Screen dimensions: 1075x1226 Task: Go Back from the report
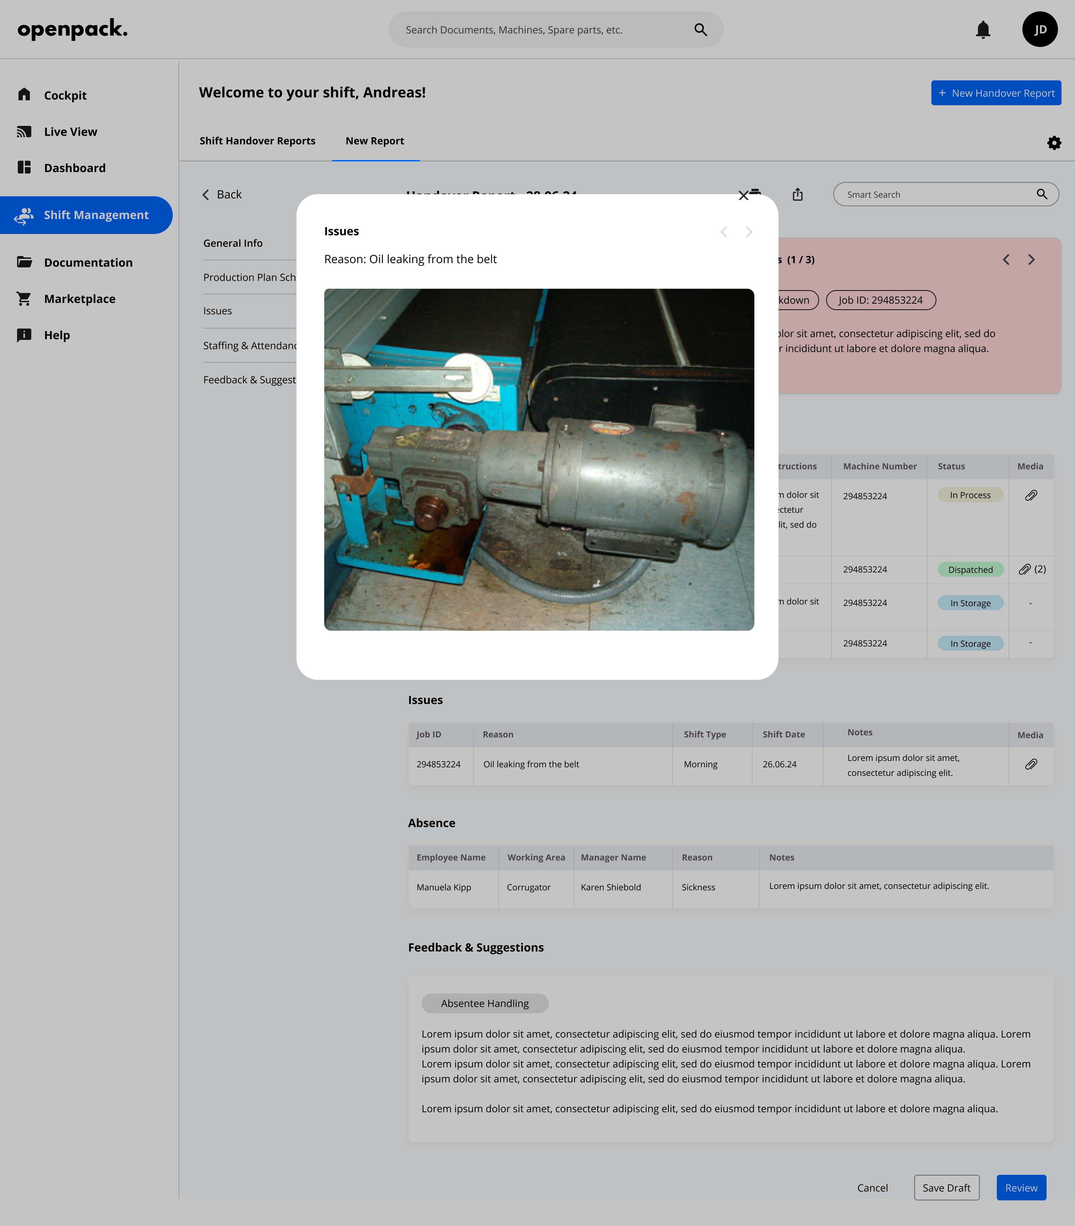[222, 194]
